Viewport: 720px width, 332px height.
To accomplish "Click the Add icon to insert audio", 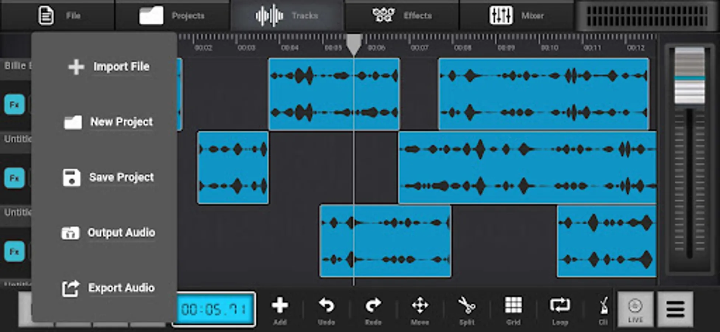I will pos(280,309).
